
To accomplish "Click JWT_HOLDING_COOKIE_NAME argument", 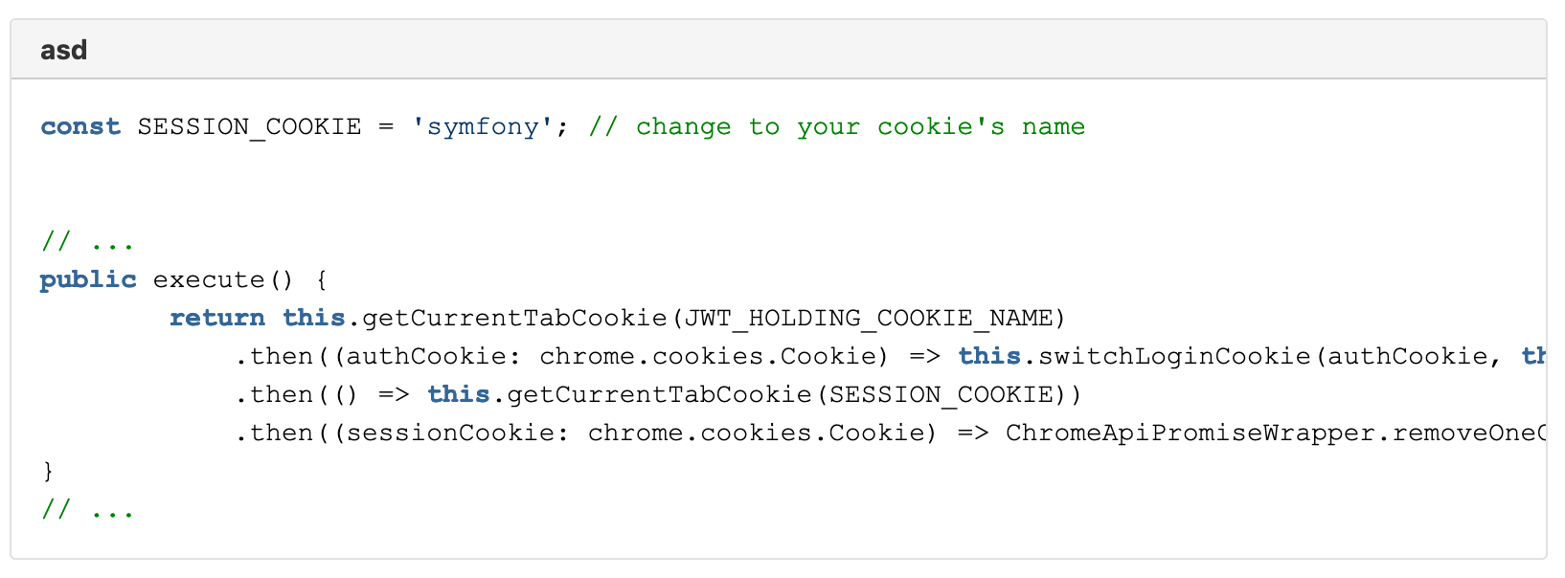I will tap(867, 318).
